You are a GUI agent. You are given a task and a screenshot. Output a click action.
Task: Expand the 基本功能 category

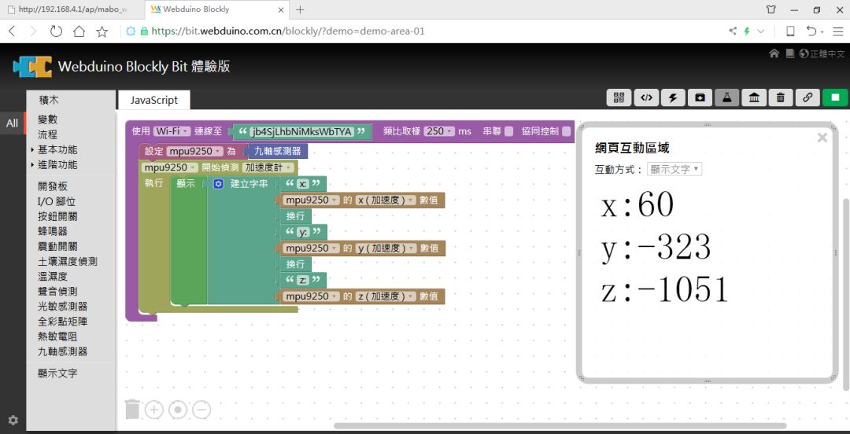coord(57,149)
